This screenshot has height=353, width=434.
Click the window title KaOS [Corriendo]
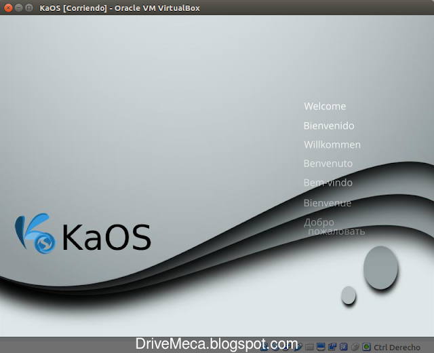pyautogui.click(x=73, y=8)
